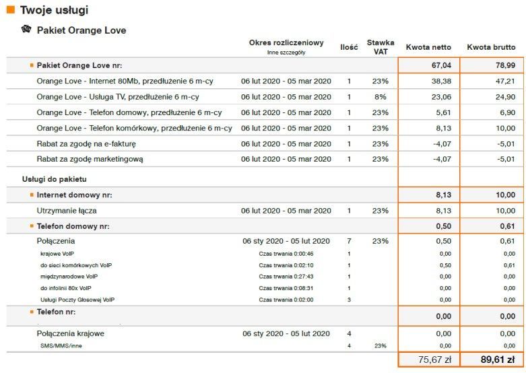This screenshot has height=373, width=526.
Task: Select the Kwota brutto column header
Action: click(x=491, y=47)
